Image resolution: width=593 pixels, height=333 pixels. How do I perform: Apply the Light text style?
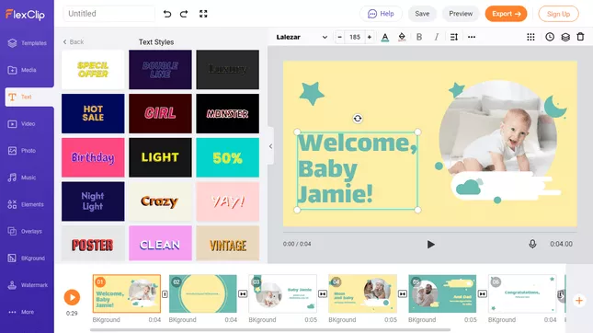160,157
